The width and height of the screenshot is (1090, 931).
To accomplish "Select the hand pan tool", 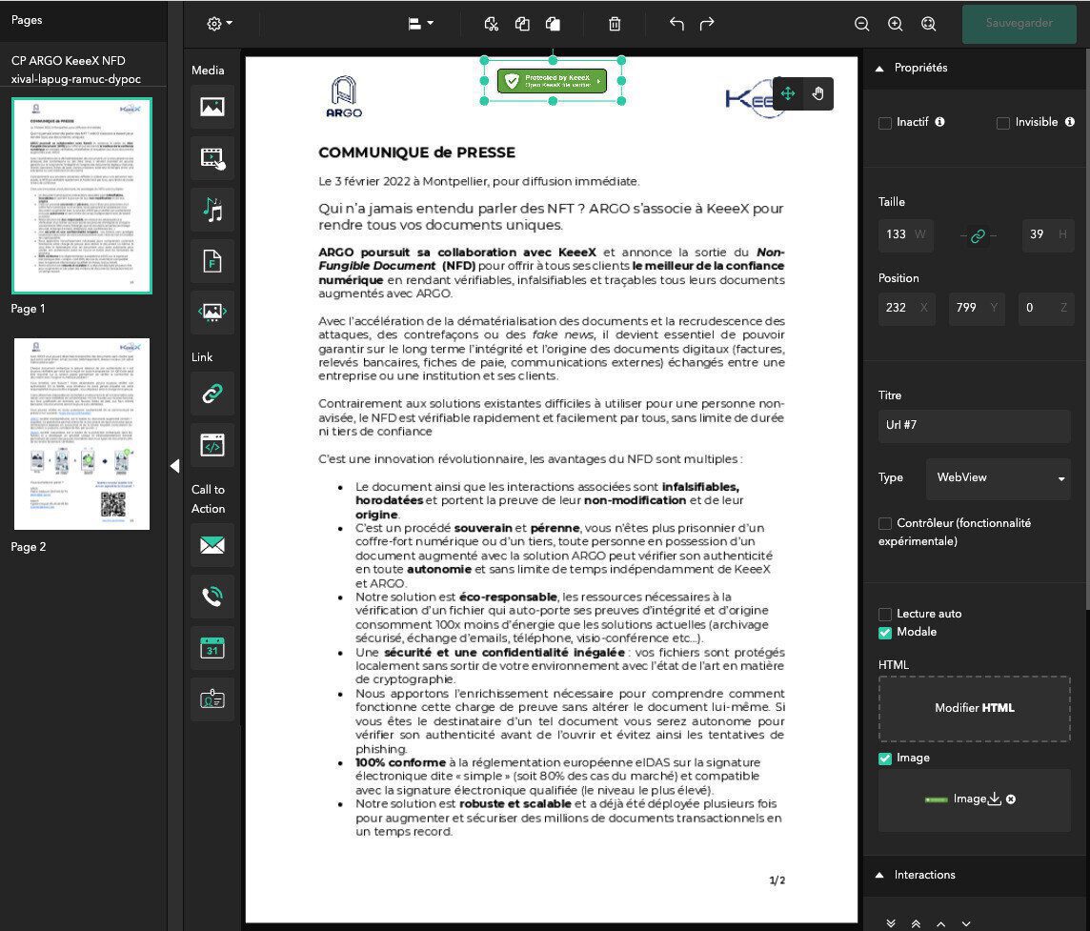I will 818,94.
